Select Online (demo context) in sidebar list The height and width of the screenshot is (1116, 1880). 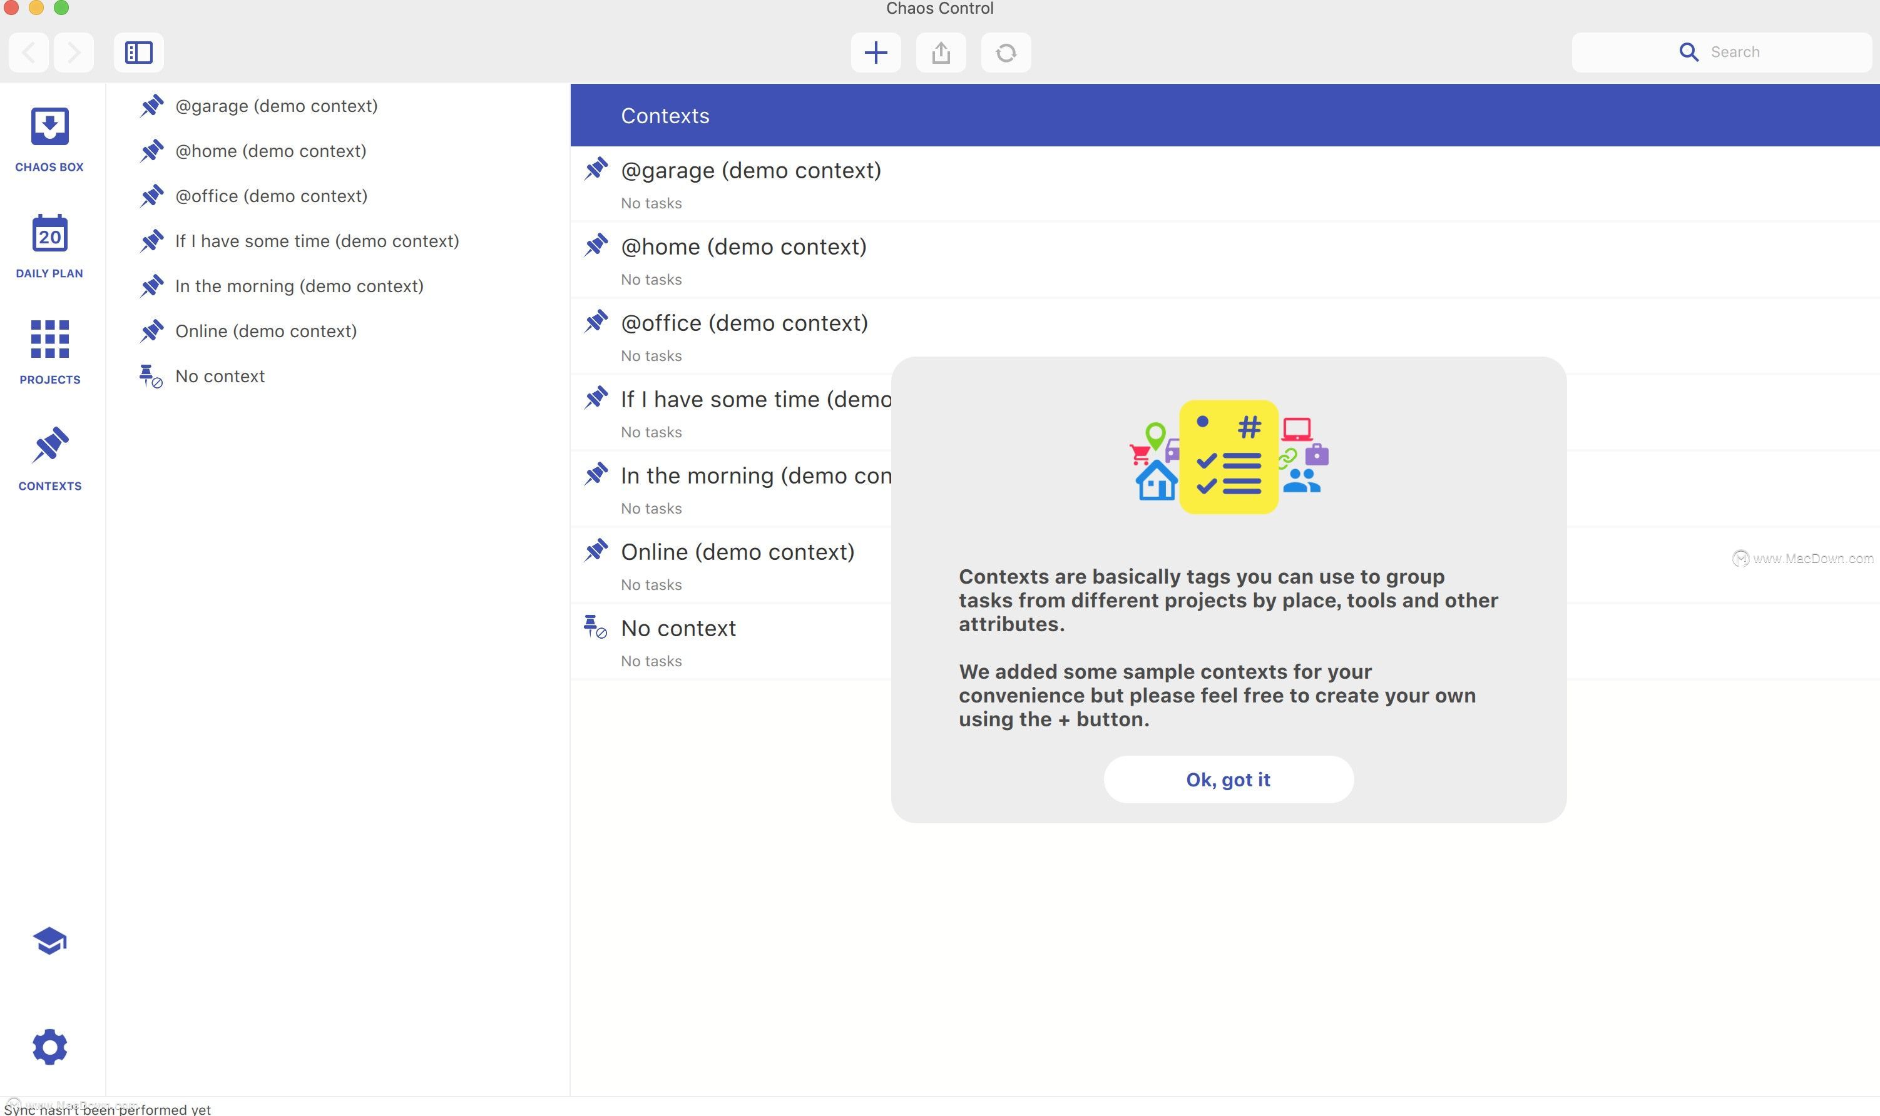tap(338, 332)
